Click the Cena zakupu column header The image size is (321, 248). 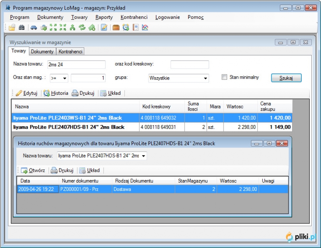click(x=275, y=107)
